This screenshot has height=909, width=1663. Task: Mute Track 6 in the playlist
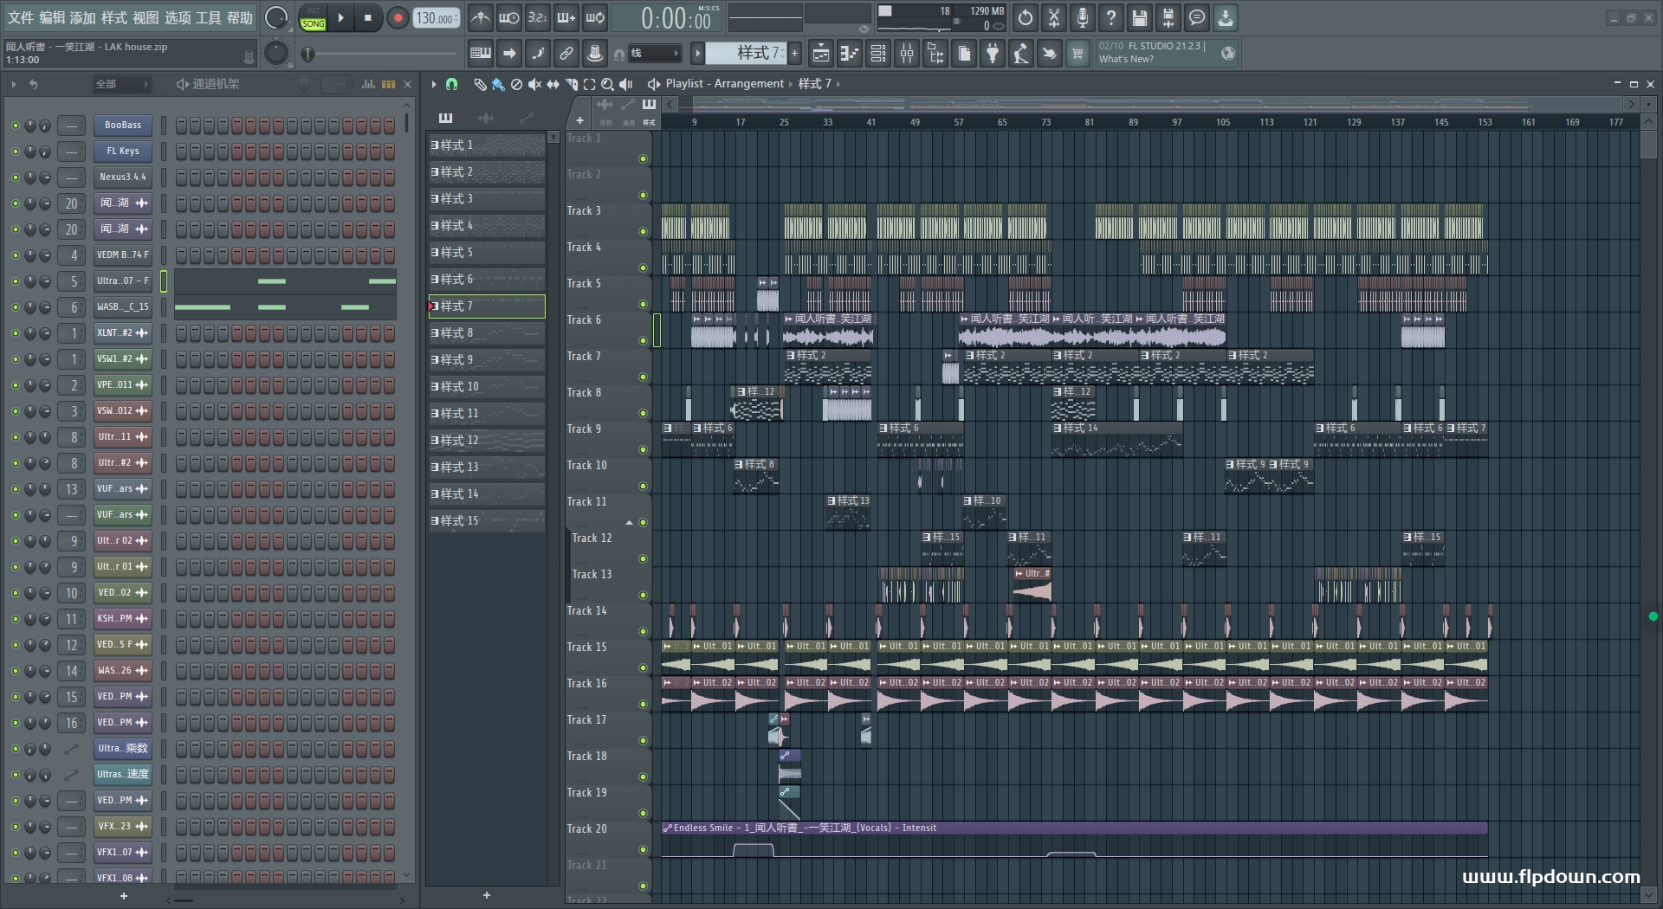click(x=643, y=340)
